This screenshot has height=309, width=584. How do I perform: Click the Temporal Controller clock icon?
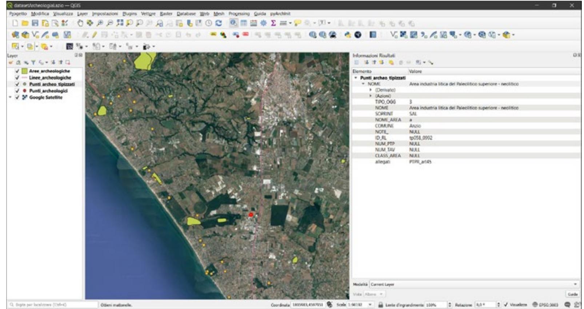(x=209, y=23)
